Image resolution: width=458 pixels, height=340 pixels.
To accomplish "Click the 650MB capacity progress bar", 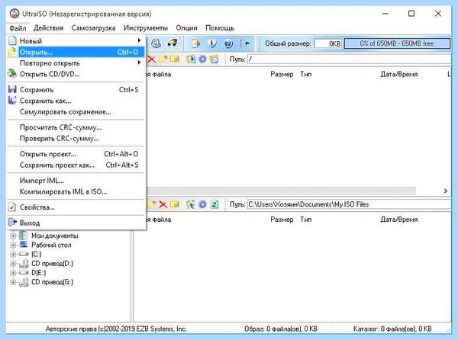I will (397, 43).
